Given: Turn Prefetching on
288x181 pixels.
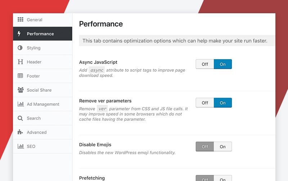Looking at the screenshot, I should pos(222,178).
